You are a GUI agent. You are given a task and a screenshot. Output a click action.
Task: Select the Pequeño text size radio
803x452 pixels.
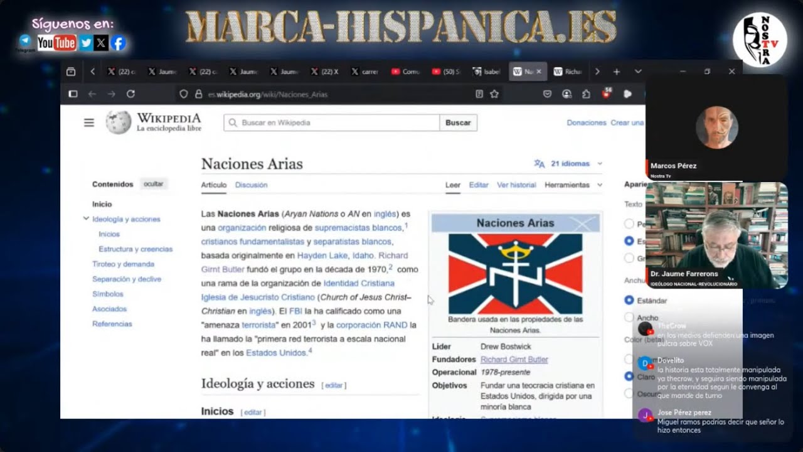(629, 223)
